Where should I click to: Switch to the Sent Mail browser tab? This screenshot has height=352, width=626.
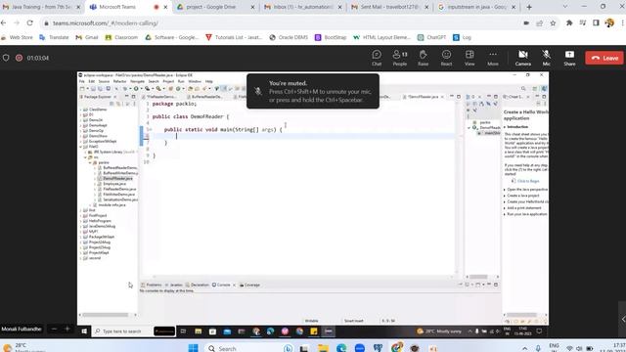(389, 7)
